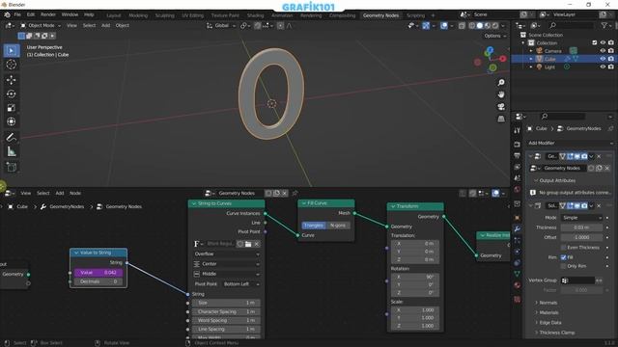The image size is (618, 347).
Task: Click the Decimals field in Value to String
Action: pyautogui.click(x=98, y=281)
